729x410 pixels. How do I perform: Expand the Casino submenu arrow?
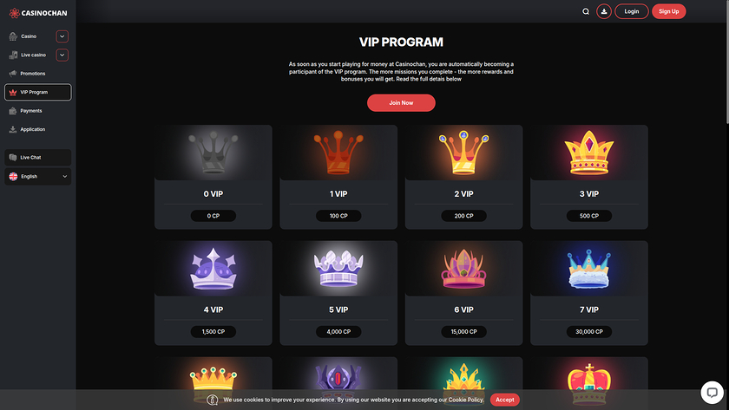coord(62,36)
